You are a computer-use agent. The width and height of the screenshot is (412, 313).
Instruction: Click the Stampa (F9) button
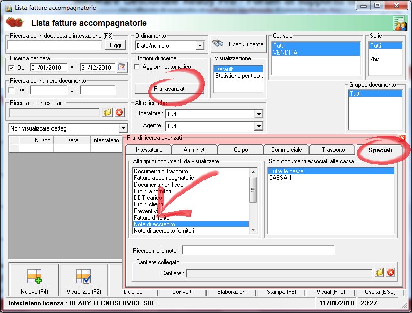click(281, 292)
